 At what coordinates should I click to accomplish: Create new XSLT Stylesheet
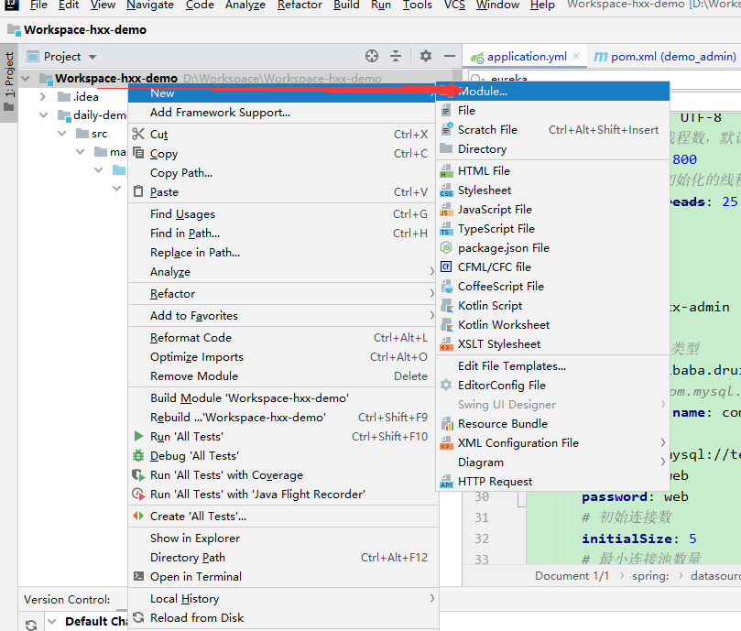point(553,344)
